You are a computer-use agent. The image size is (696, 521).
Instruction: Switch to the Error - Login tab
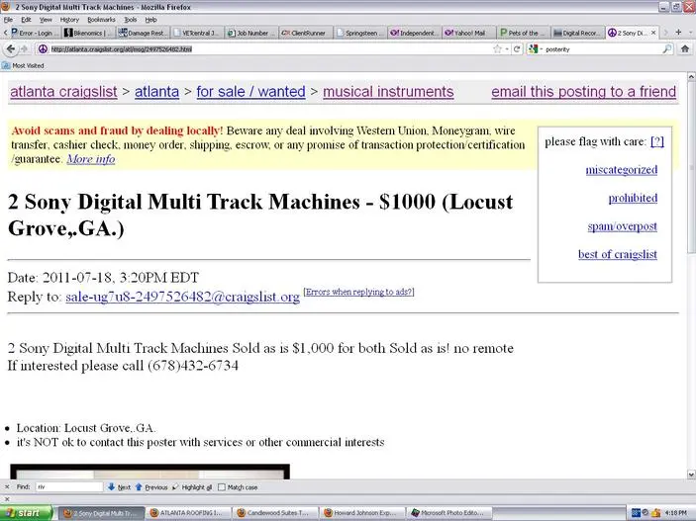[x=35, y=33]
